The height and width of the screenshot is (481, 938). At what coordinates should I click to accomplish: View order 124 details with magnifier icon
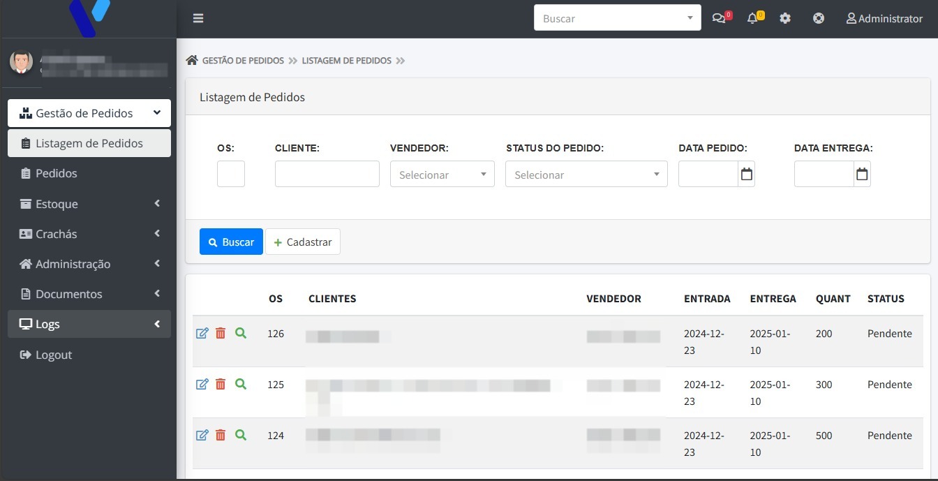pos(241,436)
